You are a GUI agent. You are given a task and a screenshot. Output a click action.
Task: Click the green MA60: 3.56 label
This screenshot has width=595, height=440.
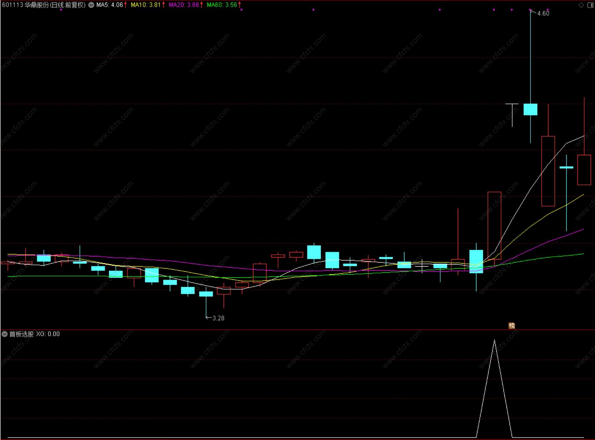(x=222, y=5)
